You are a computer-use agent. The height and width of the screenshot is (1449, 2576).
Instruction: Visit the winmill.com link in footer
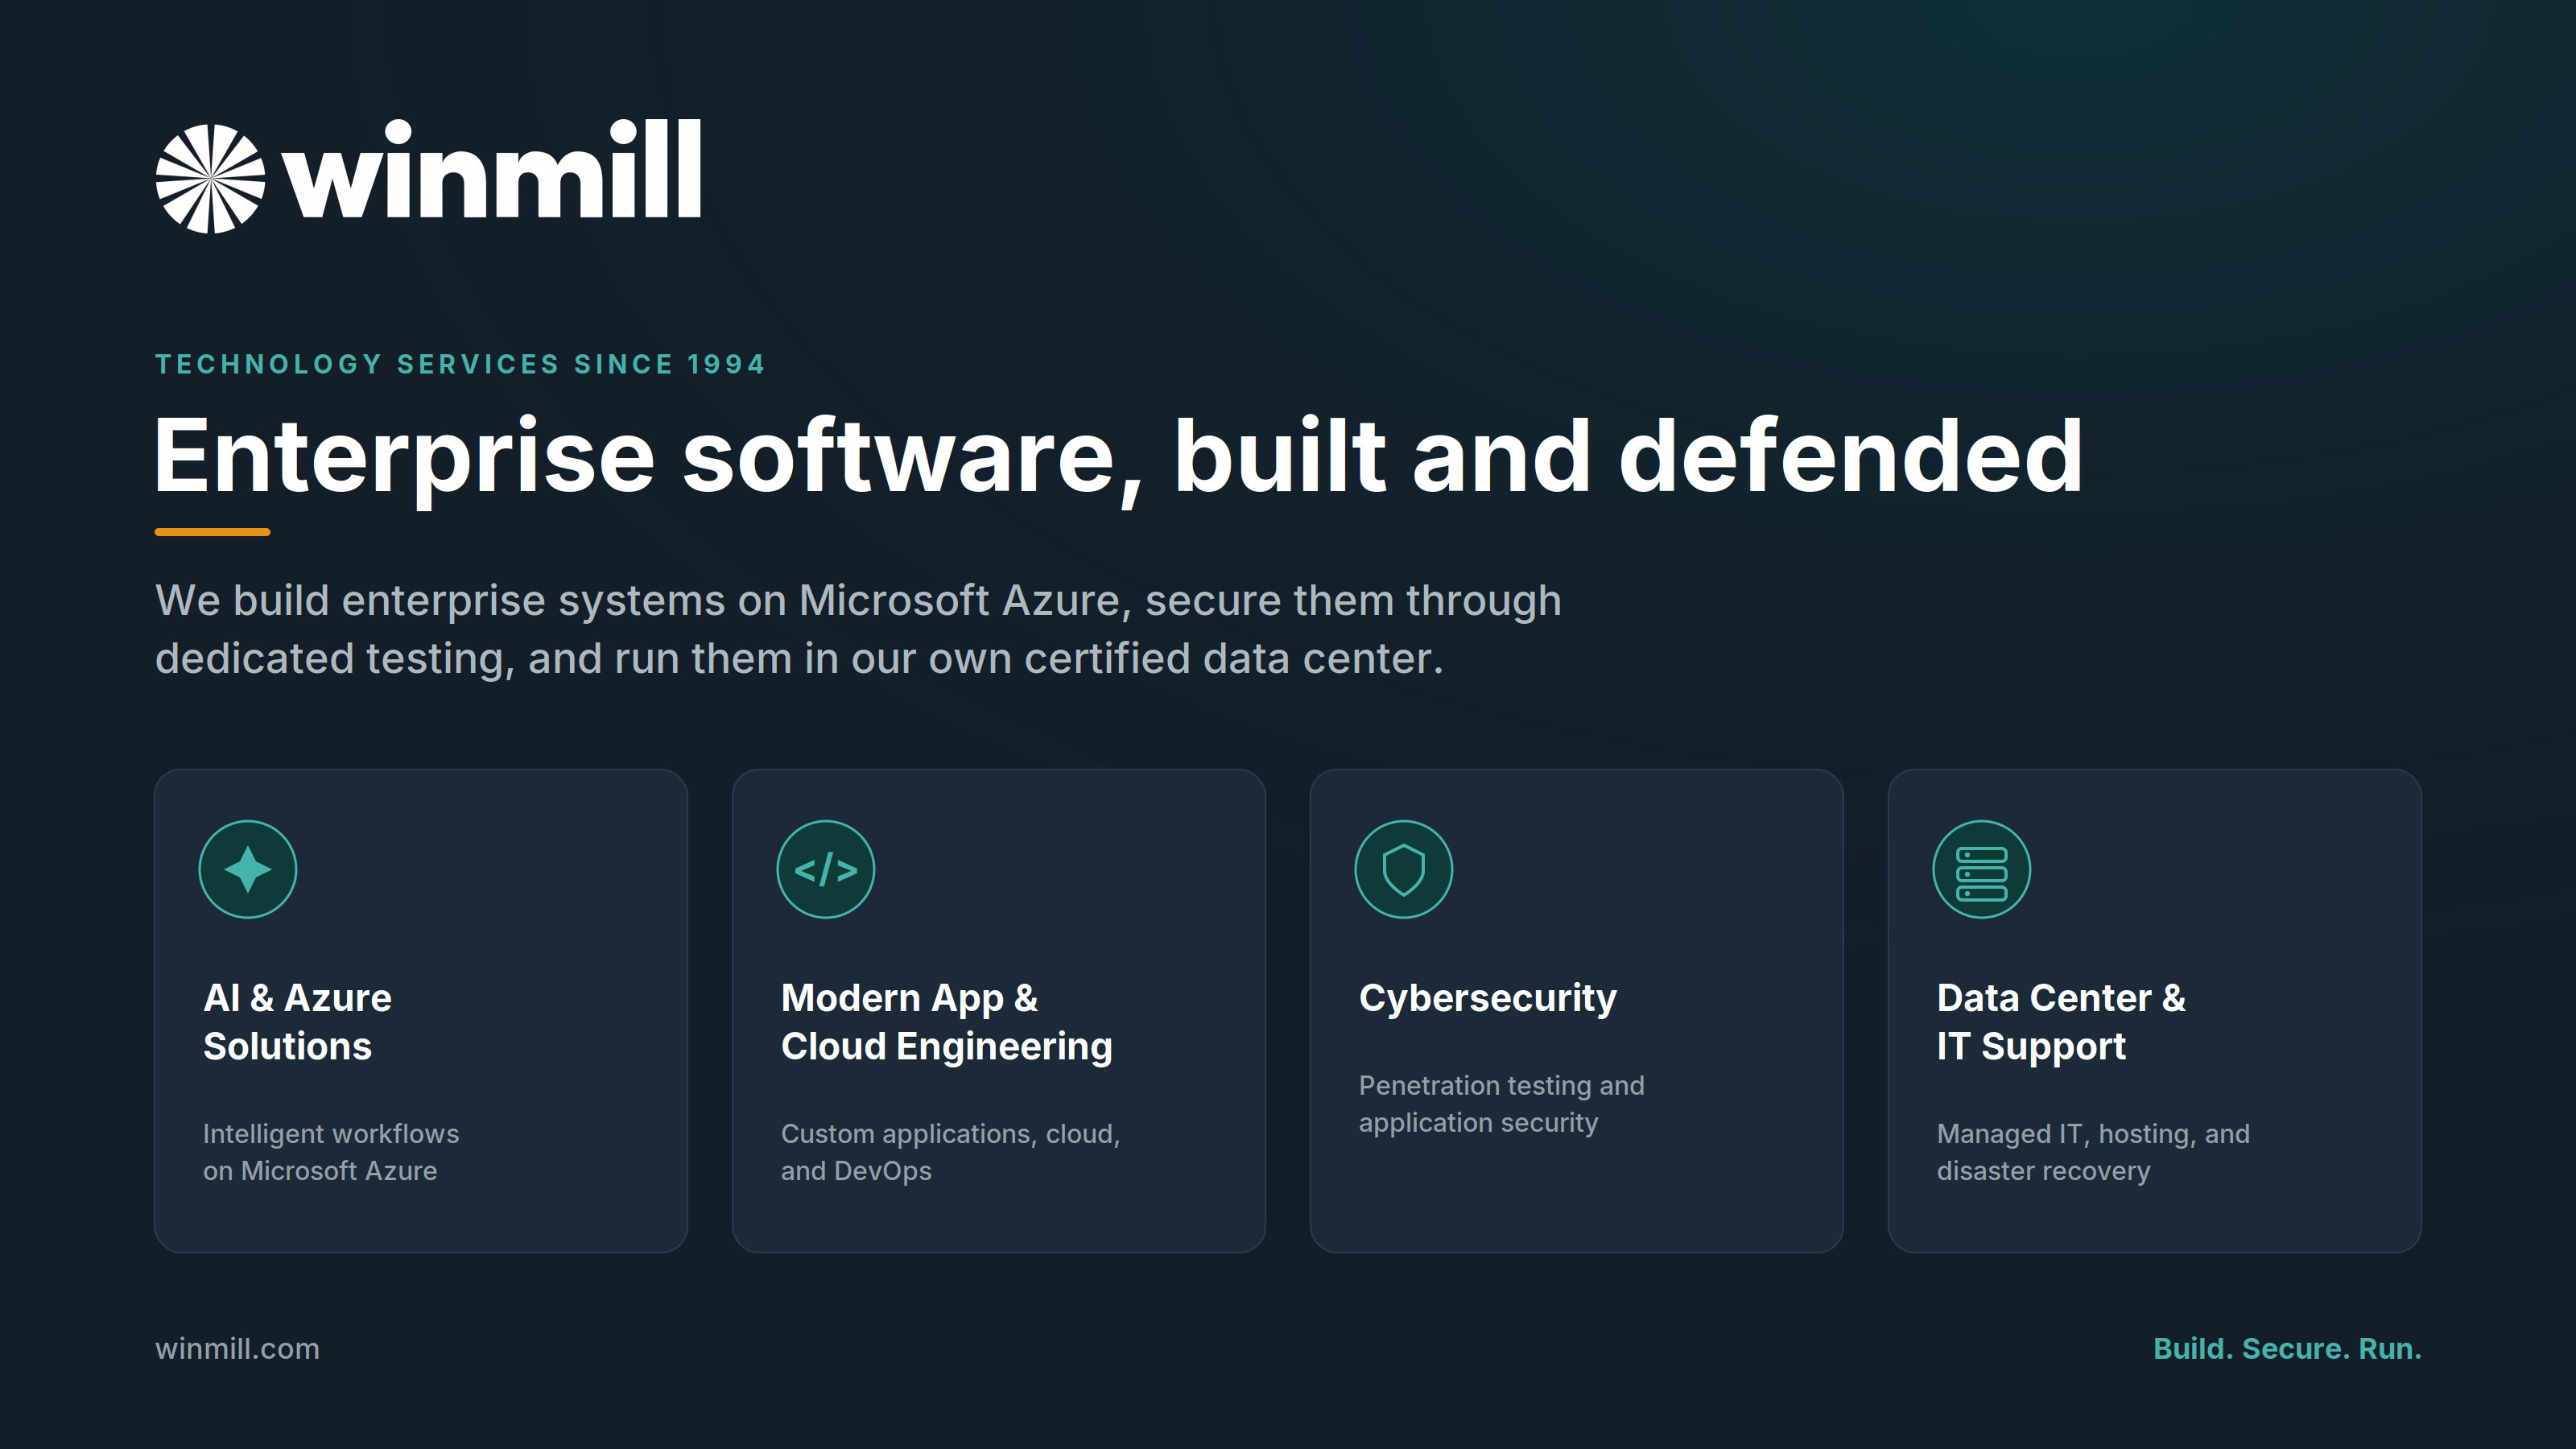click(237, 1348)
